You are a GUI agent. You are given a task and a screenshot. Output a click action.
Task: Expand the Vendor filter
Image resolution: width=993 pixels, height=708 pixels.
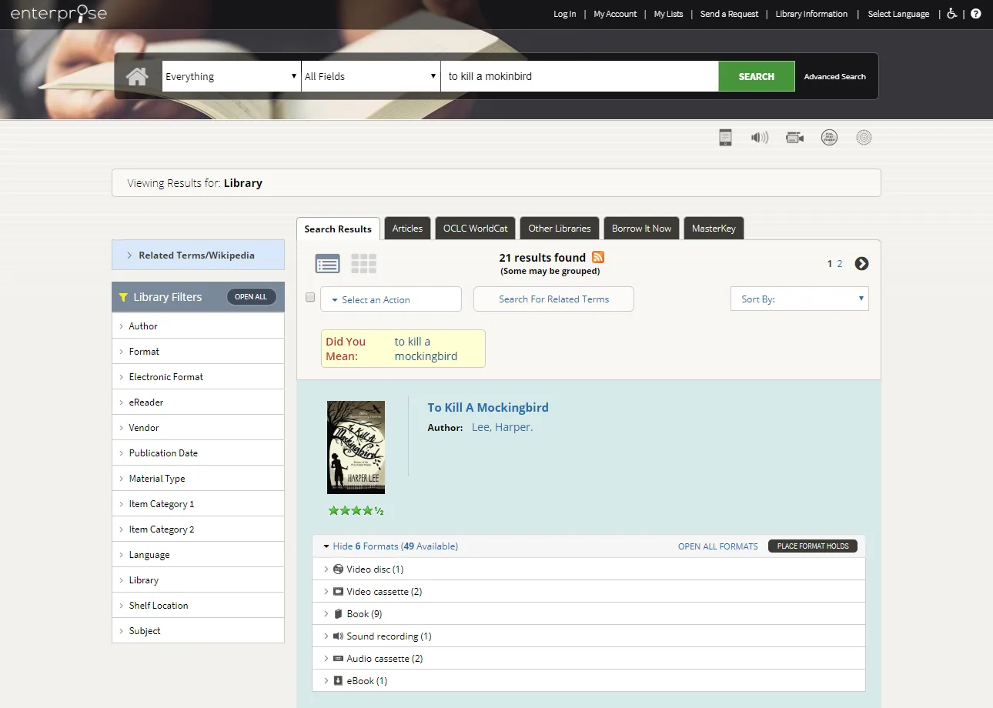[198, 428]
